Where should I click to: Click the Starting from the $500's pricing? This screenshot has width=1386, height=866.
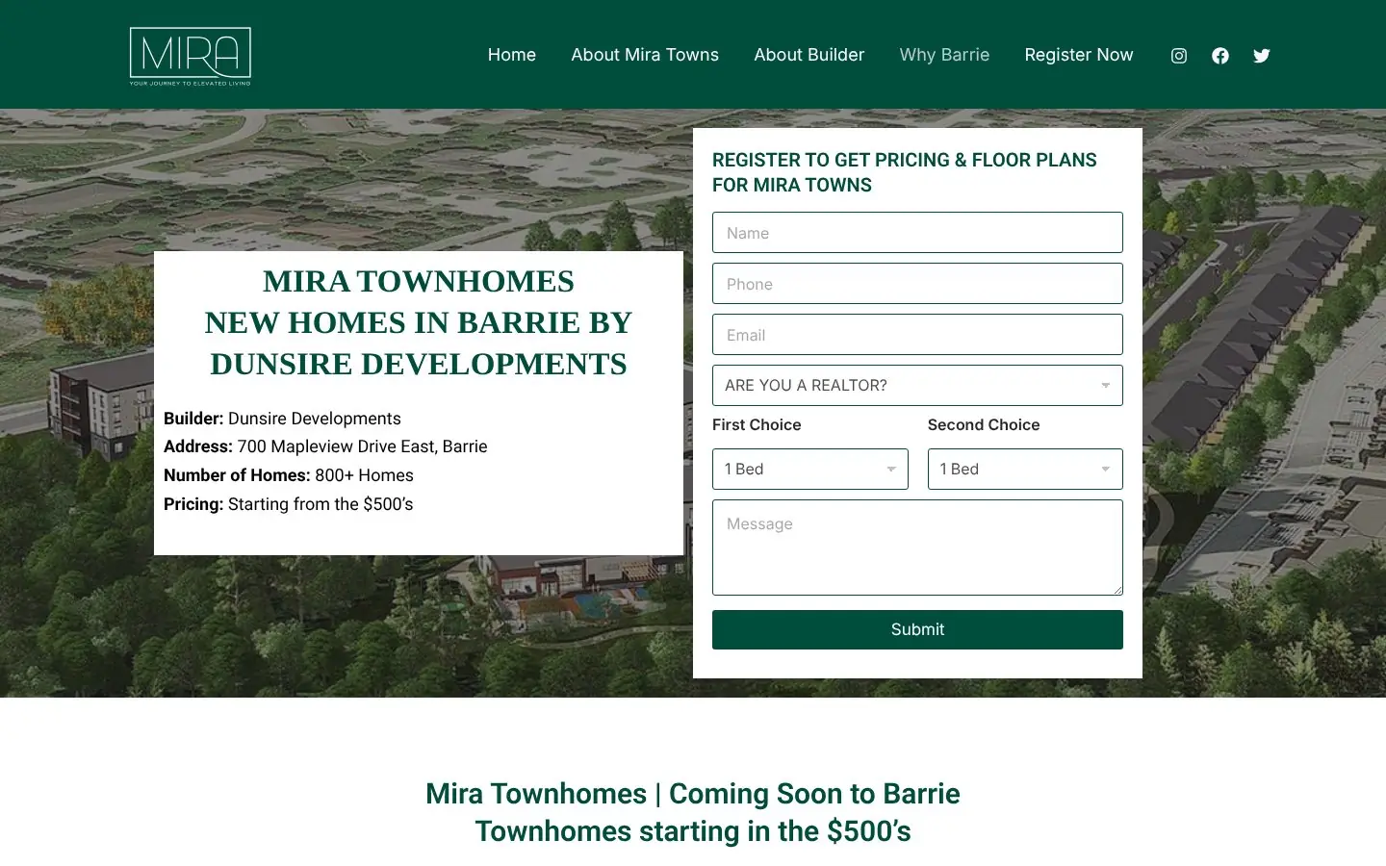click(321, 504)
